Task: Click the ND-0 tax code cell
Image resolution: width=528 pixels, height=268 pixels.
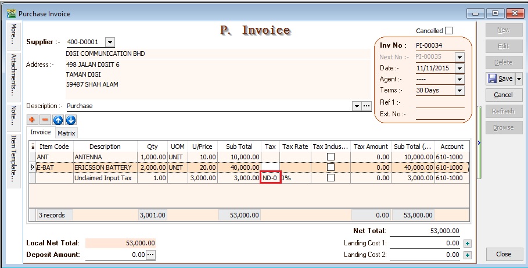Action: pyautogui.click(x=271, y=178)
